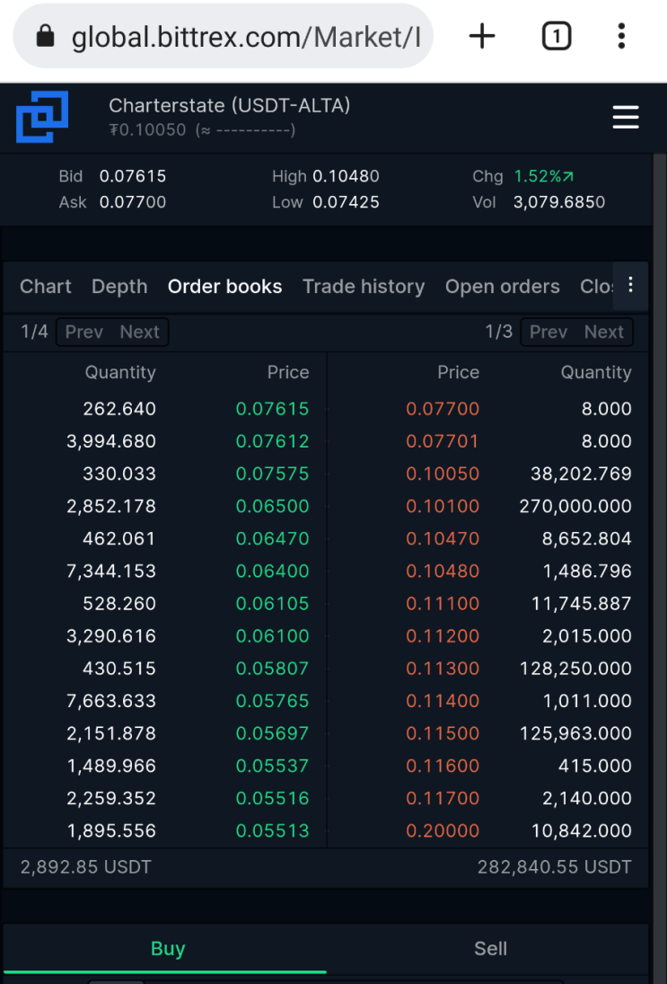Viewport: 667px width, 984px height.
Task: Select ask price 0.11300
Action: point(443,669)
